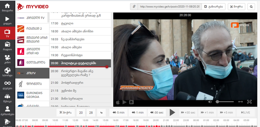The image size is (260, 127).
Task: Open the 20:30 რობერტო მავანი program
Action: [x=80, y=73]
